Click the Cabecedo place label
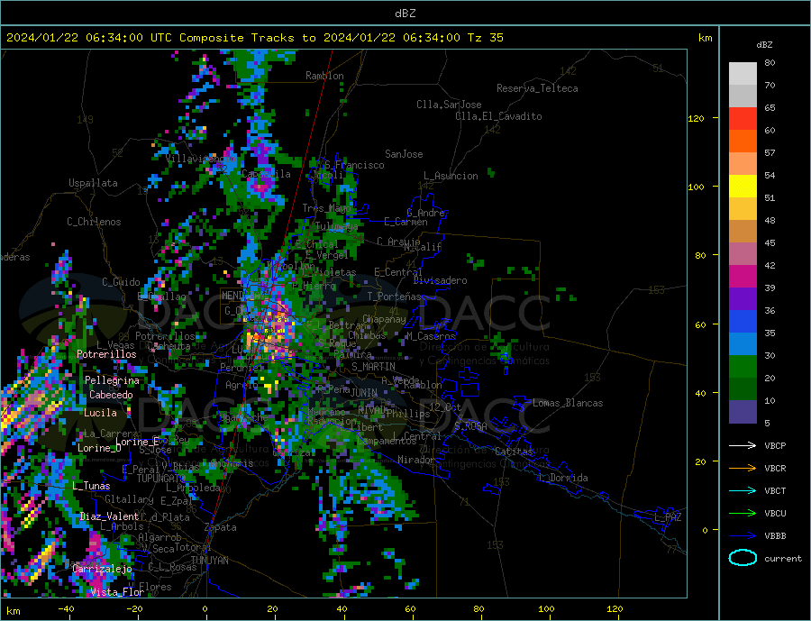 111,395
